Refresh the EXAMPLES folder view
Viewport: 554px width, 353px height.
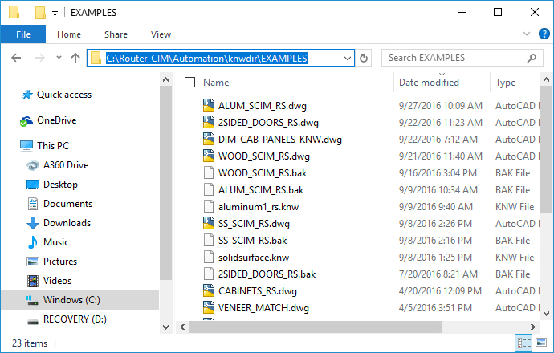click(364, 59)
